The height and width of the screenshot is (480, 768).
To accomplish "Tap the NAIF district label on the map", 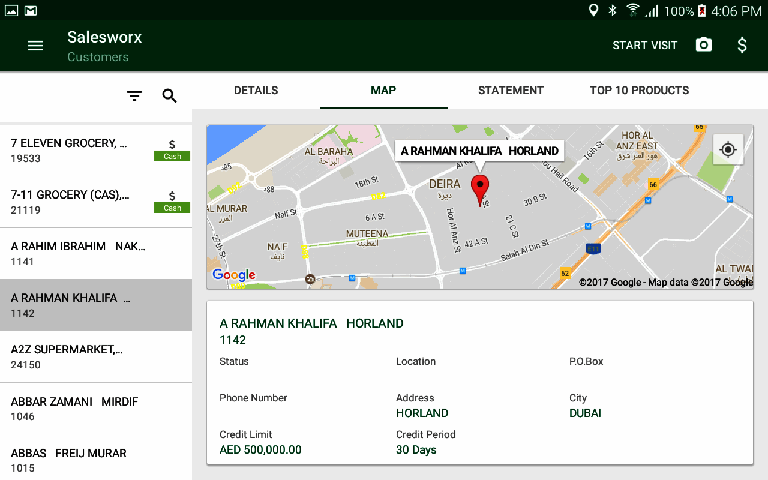I will [277, 247].
